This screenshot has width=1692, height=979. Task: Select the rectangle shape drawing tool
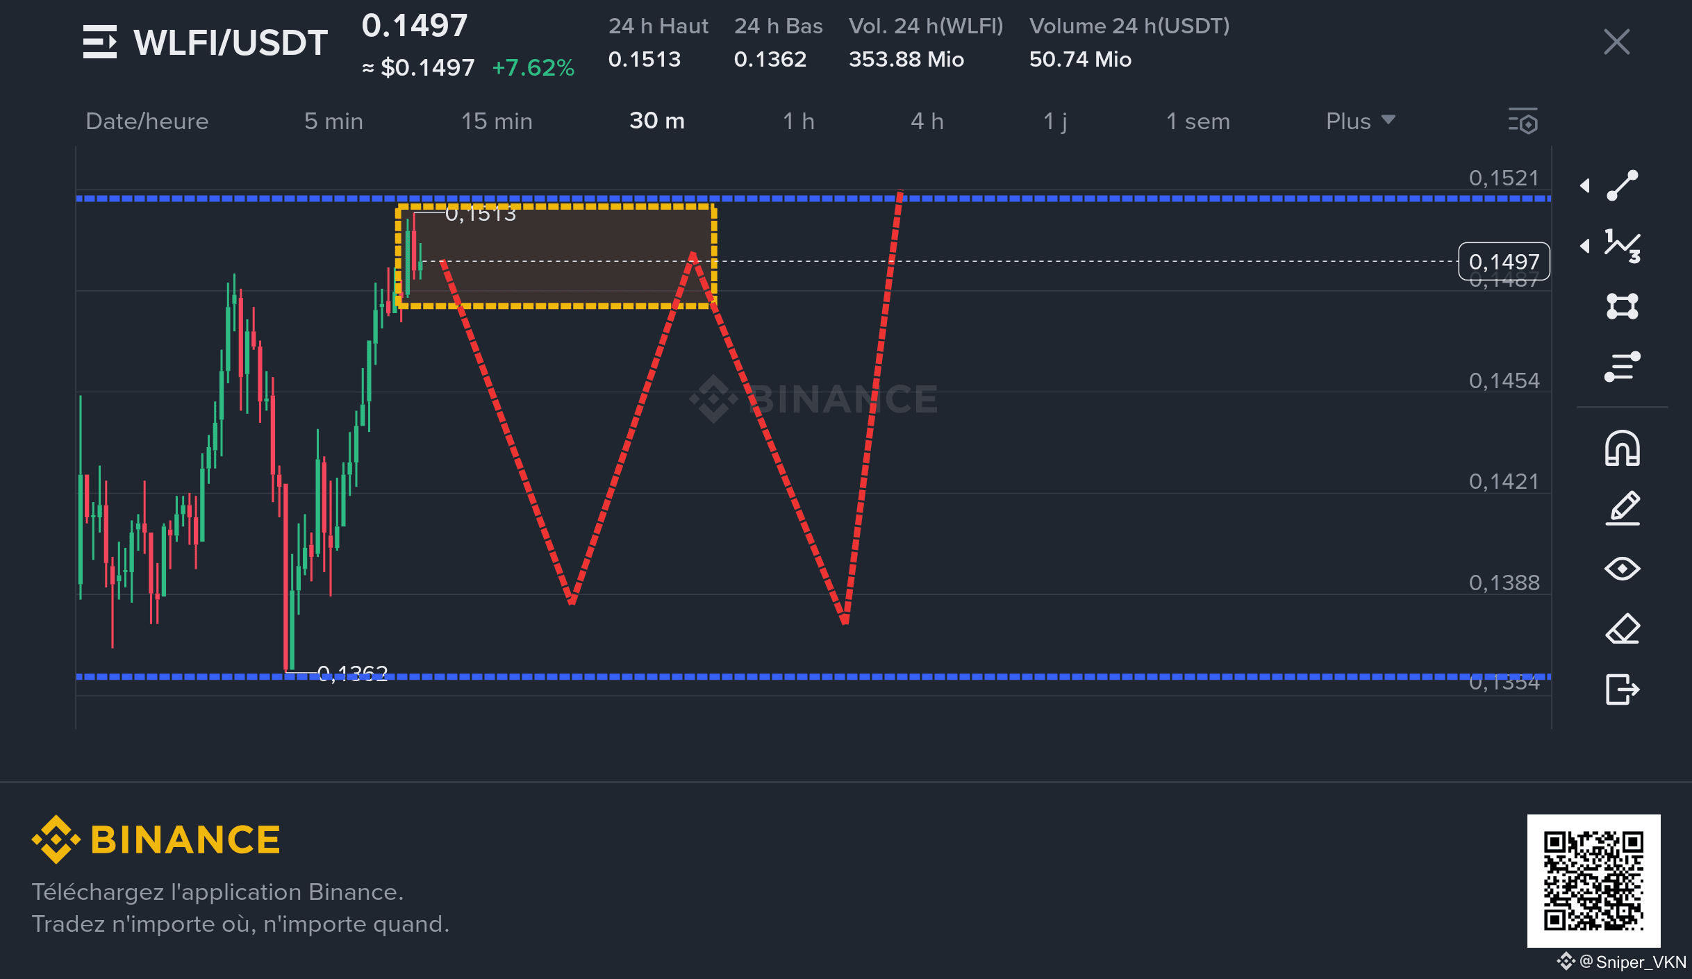click(1623, 306)
